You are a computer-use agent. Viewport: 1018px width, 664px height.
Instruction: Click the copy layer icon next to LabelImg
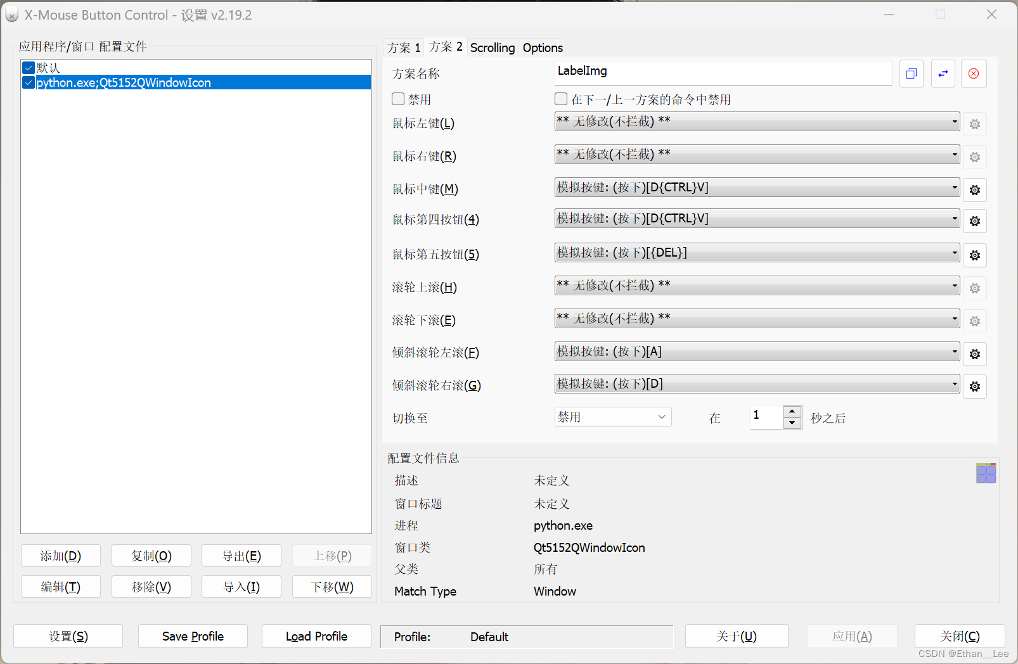coord(911,73)
